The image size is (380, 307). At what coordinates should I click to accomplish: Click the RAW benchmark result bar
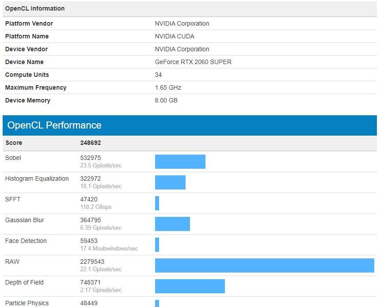click(264, 265)
